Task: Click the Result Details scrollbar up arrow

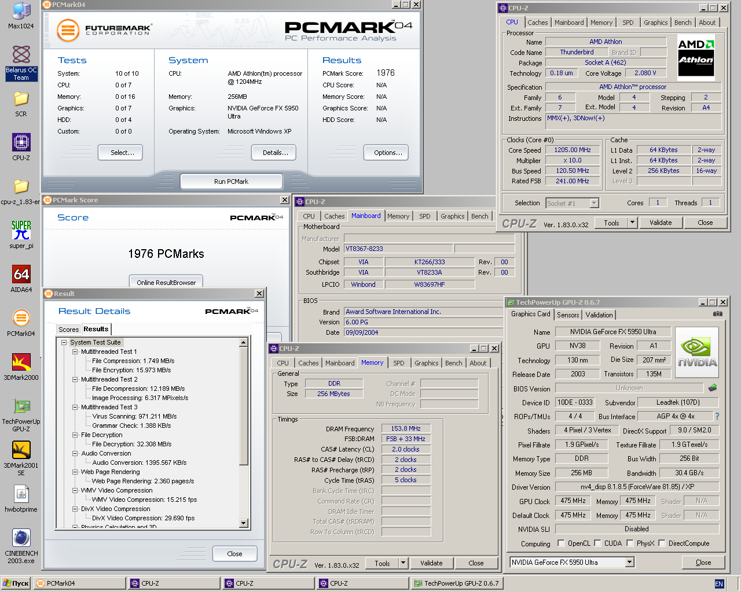Action: pos(243,342)
